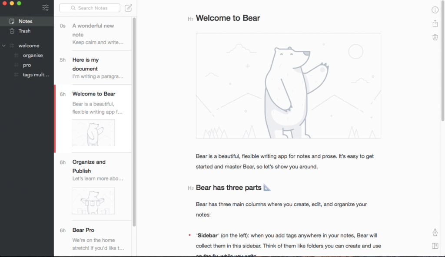Click the red bullet point marker

(189, 235)
